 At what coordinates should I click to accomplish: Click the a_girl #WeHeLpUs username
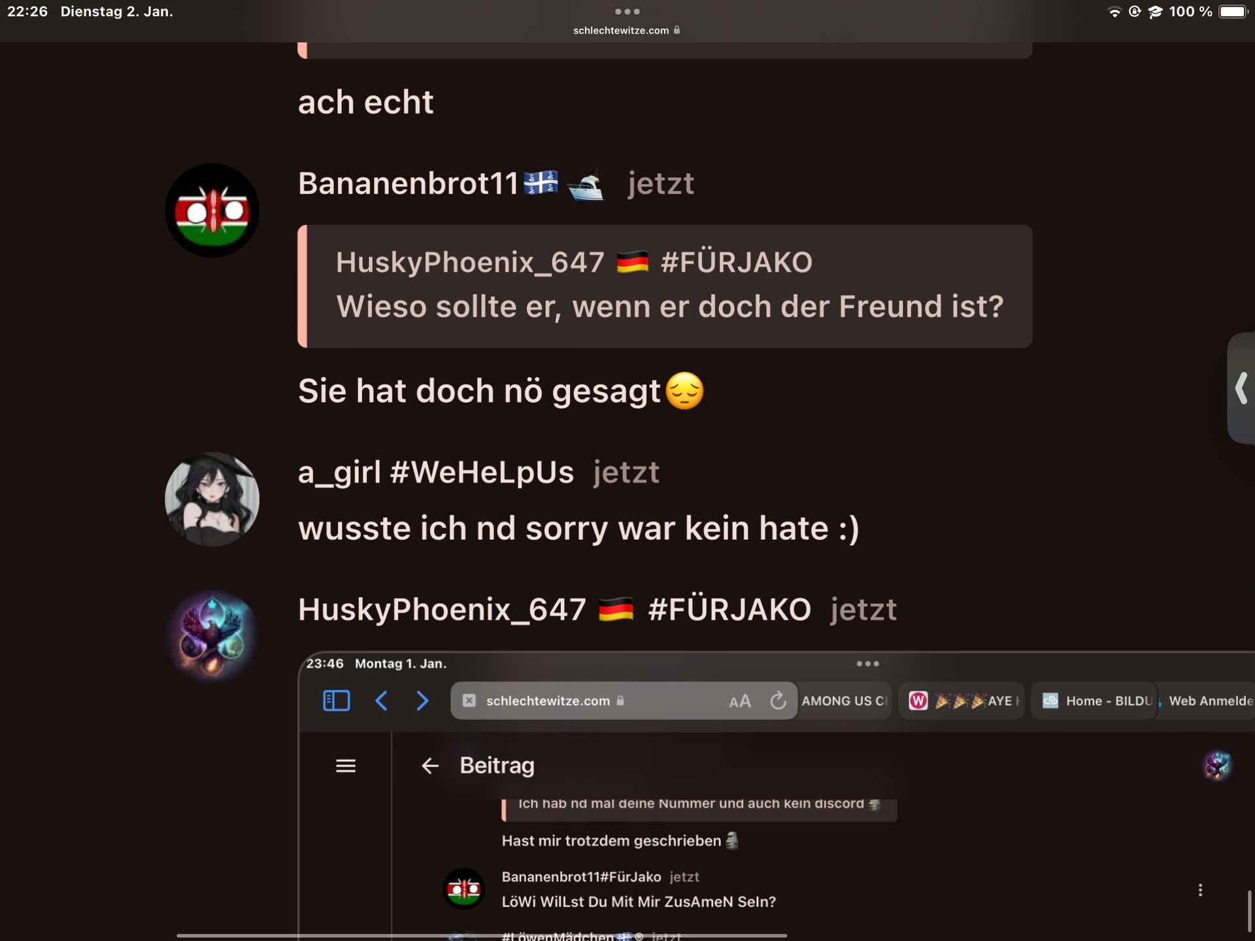coord(436,472)
